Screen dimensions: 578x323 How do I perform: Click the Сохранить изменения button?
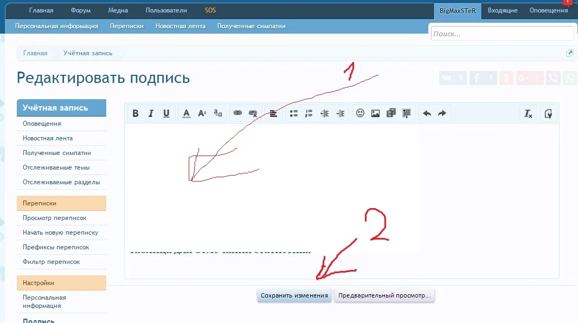click(x=294, y=295)
